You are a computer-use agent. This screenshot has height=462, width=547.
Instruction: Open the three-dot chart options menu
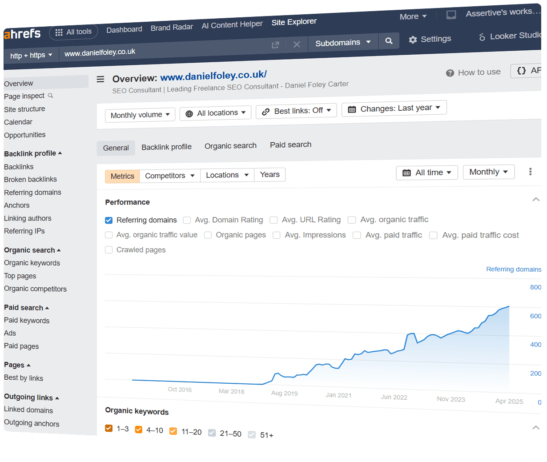pyautogui.click(x=530, y=172)
